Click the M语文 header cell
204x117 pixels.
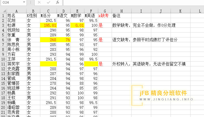click(63, 16)
